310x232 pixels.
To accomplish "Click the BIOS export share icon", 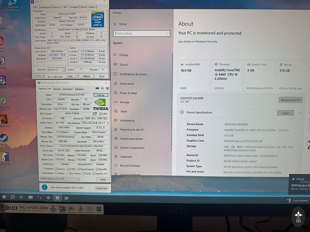I will pos(95,114).
